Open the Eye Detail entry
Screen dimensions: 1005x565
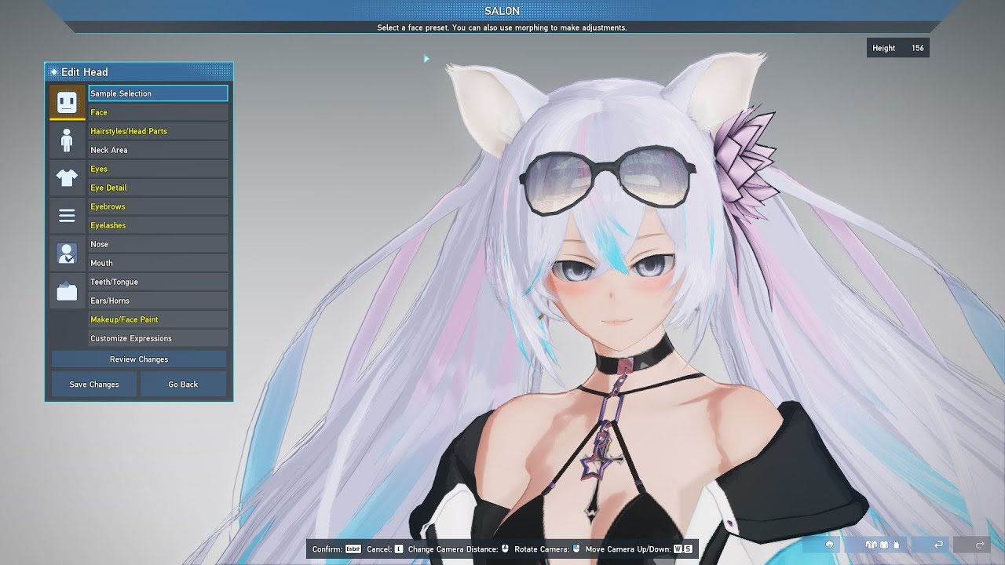coord(158,188)
